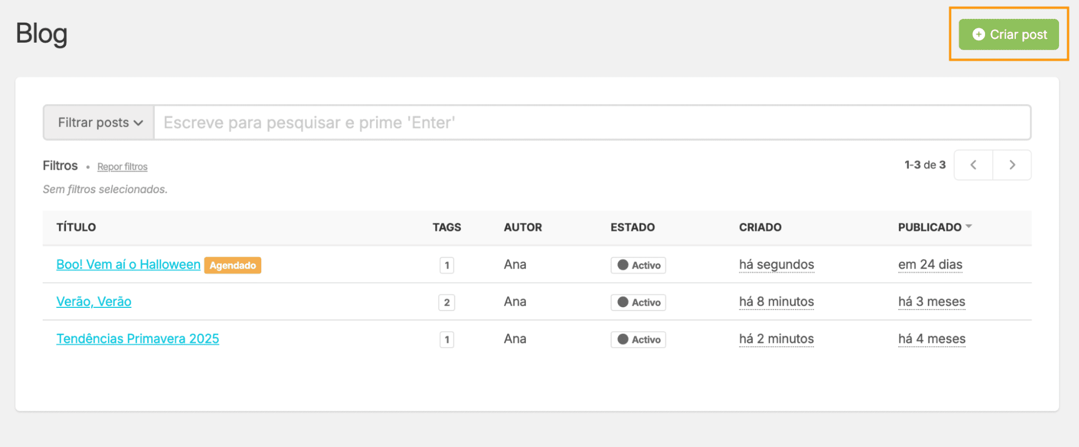The image size is (1079, 447).
Task: Toggle Activo state for Tendências Primavera post
Action: coord(638,340)
